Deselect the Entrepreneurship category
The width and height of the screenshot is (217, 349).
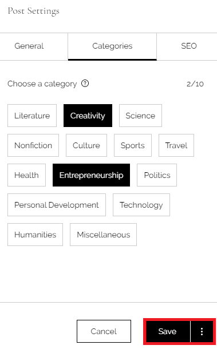click(x=91, y=175)
